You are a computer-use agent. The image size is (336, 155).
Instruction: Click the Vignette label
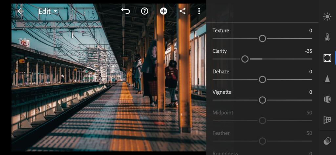(x=222, y=92)
